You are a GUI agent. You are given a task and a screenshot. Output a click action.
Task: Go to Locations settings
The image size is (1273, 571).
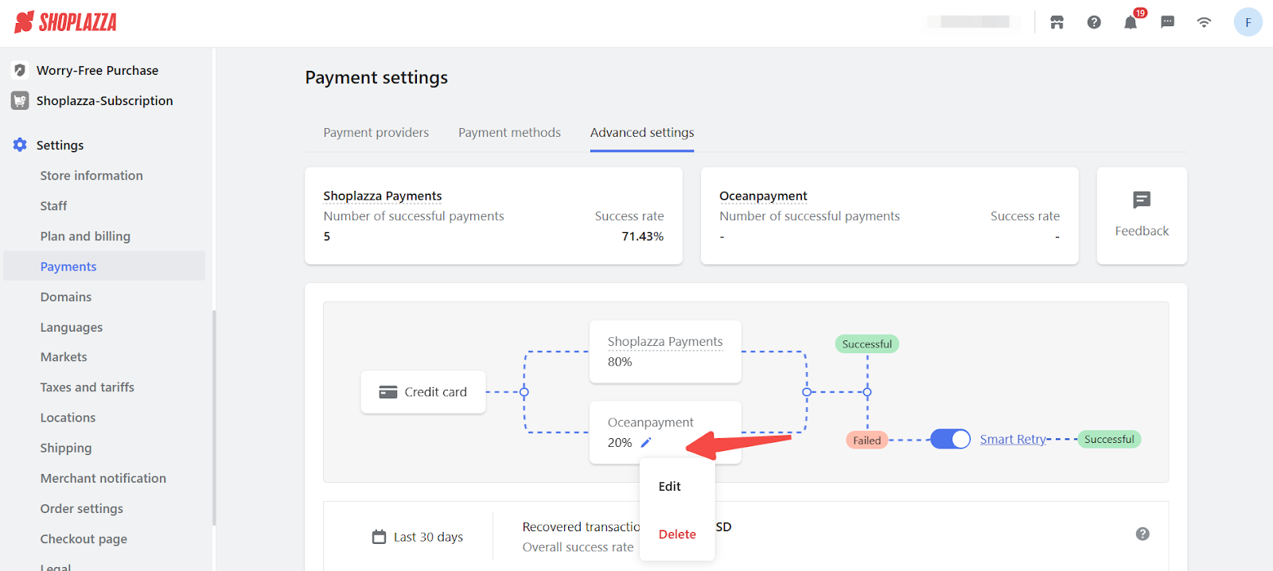tap(68, 418)
